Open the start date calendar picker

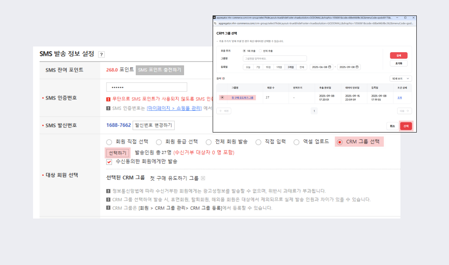(329, 67)
